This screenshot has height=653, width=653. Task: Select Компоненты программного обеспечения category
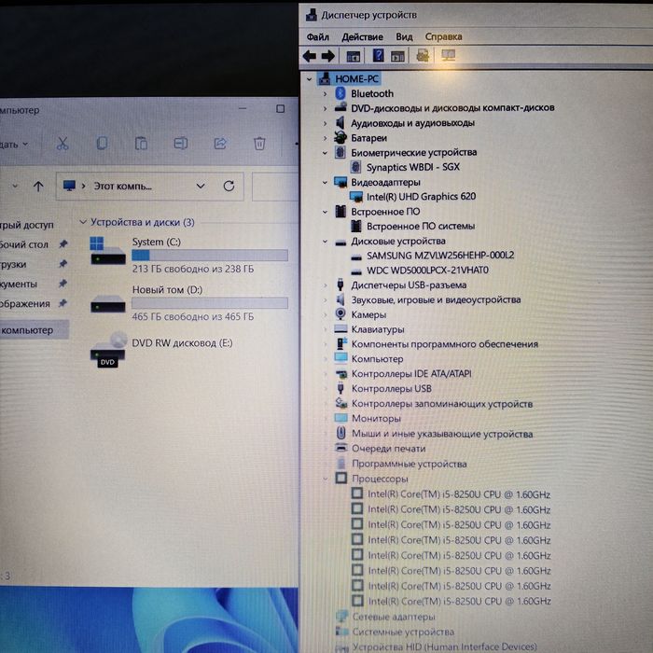(445, 344)
